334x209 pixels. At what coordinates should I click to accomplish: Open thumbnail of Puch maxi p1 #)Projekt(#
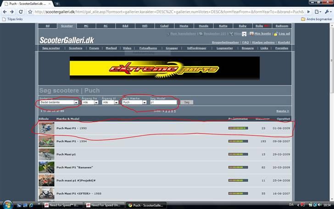[x=46, y=181]
